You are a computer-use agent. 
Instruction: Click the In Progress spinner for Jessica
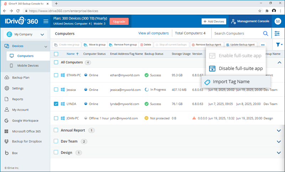pos(146,90)
